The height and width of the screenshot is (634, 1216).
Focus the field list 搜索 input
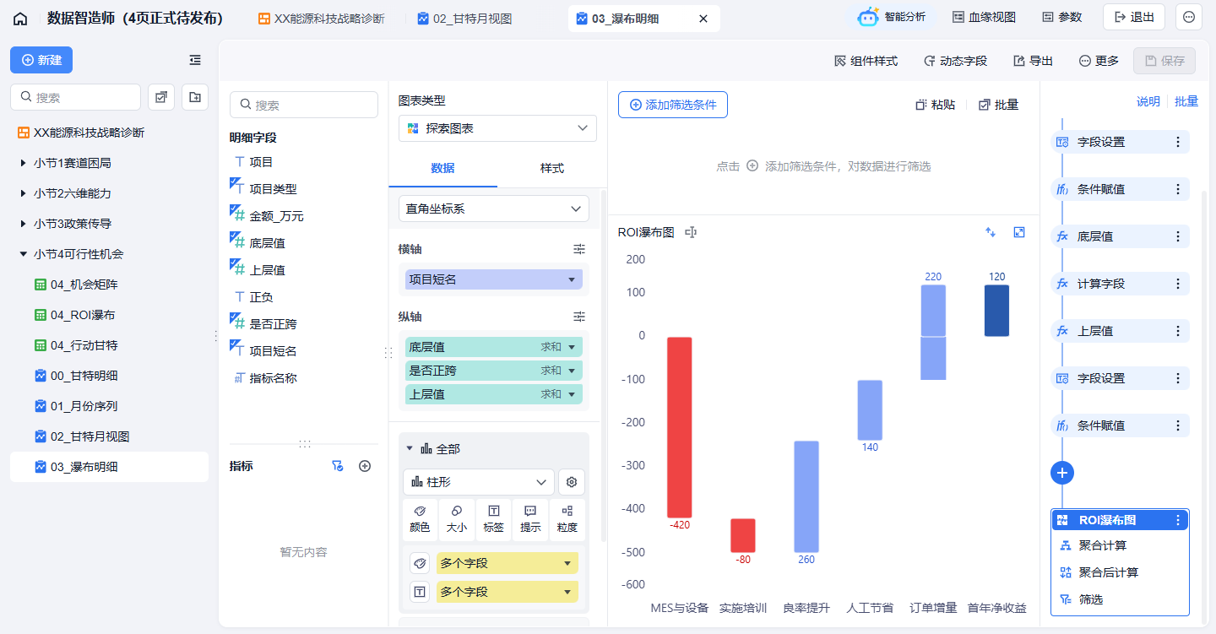[304, 105]
